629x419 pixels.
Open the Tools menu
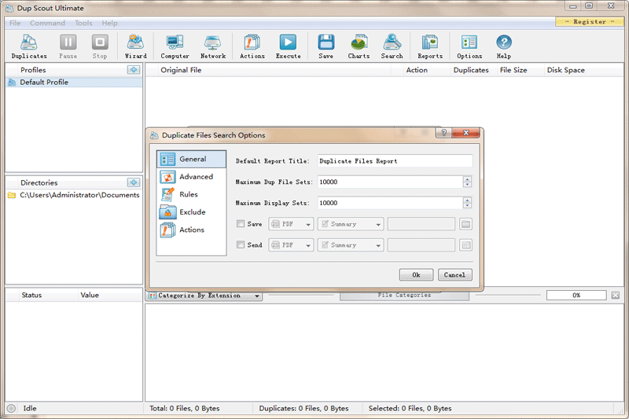[83, 24]
